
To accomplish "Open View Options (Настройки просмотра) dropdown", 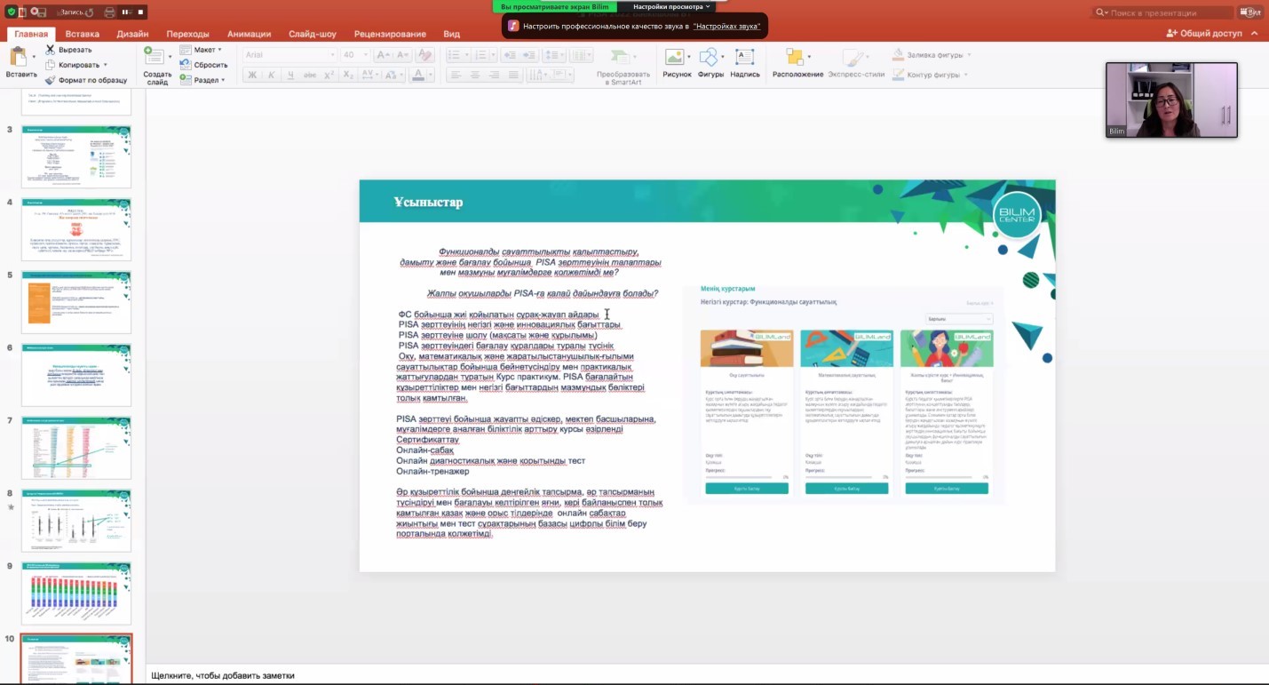I will (x=672, y=6).
